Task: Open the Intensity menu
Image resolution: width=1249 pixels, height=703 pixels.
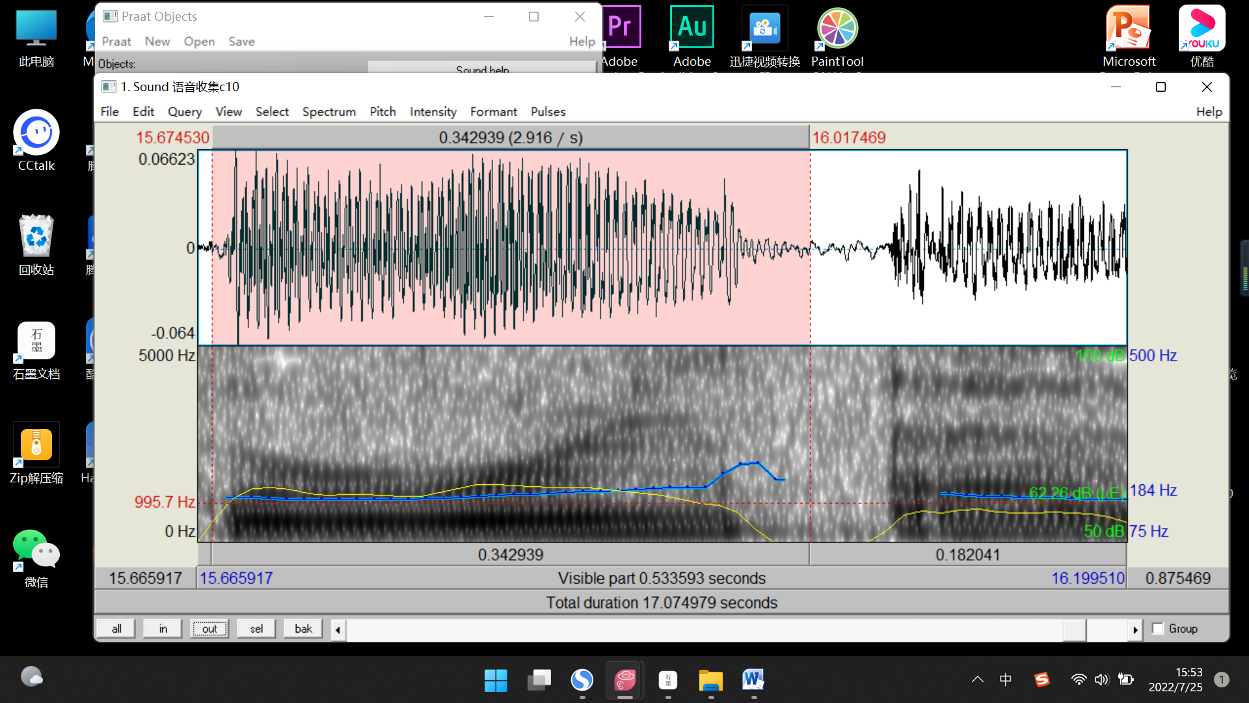Action: pyautogui.click(x=433, y=111)
